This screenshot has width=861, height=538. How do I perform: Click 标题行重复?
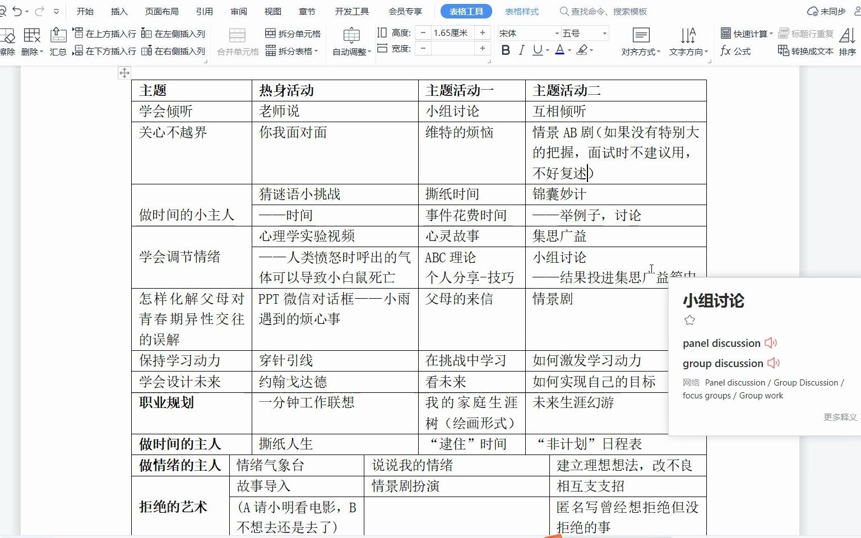coord(806,34)
